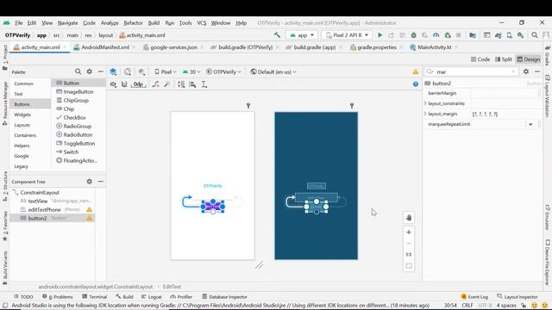Open the Build menu
Image resolution: width=552 pixels, height=310 pixels.
click(x=154, y=23)
